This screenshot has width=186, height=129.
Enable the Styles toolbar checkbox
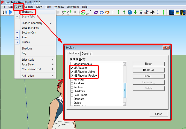click(x=72, y=103)
